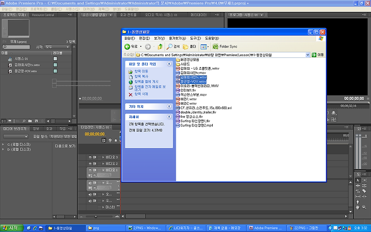This screenshot has height=232, width=371.
Task: Click New Bin folder icon in Project panel
Action: [x=30, y=121]
